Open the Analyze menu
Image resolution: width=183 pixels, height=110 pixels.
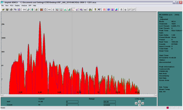24,5
